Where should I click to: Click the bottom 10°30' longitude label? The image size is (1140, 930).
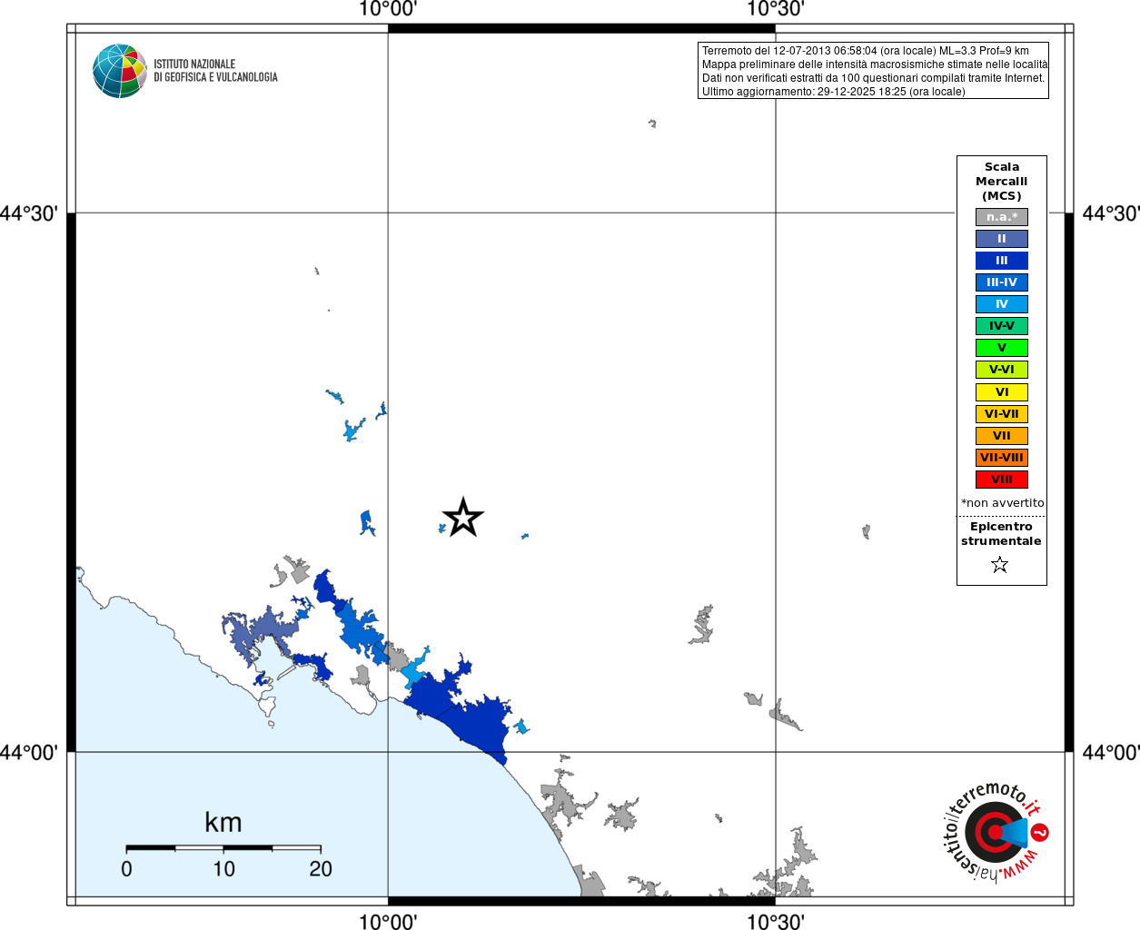pos(776,921)
